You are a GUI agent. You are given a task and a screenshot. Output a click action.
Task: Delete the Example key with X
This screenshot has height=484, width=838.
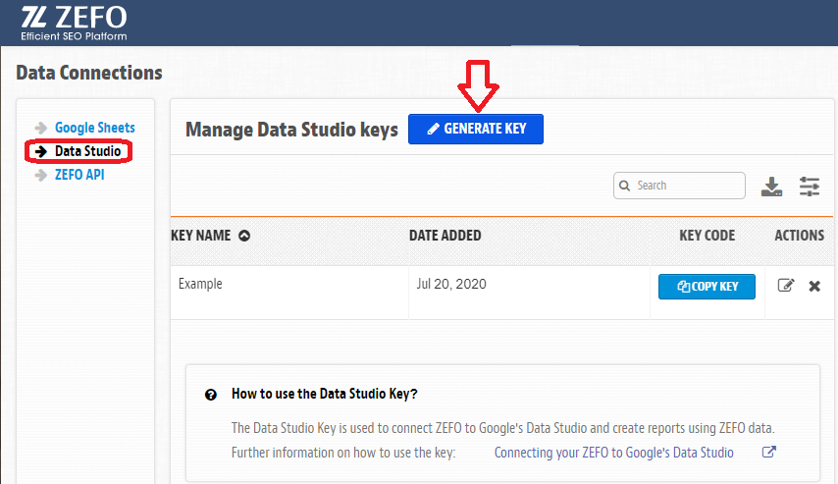point(814,286)
